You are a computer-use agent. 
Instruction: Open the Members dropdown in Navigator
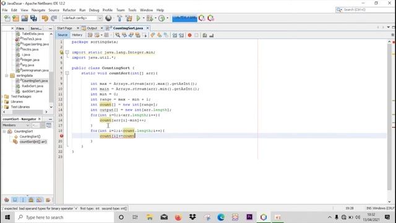click(16, 125)
